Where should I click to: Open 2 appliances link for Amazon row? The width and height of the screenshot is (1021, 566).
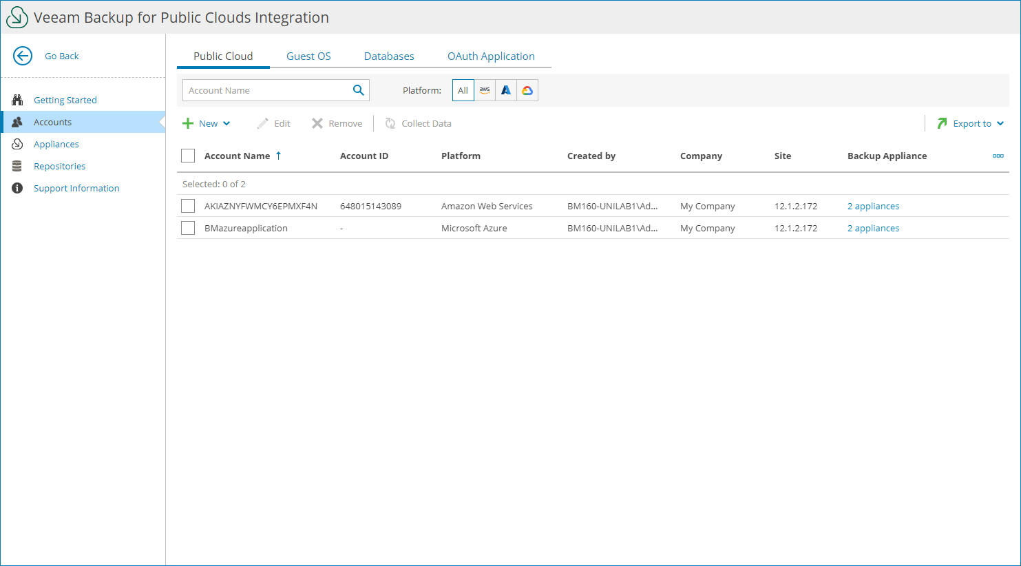[873, 206]
